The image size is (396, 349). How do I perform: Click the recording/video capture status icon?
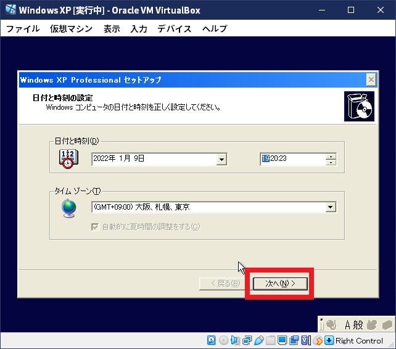294,340
